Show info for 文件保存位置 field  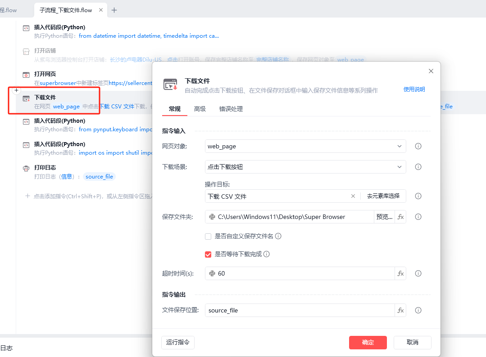[x=418, y=310]
